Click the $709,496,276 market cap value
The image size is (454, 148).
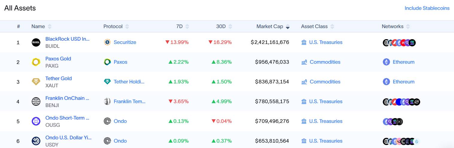click(x=272, y=121)
